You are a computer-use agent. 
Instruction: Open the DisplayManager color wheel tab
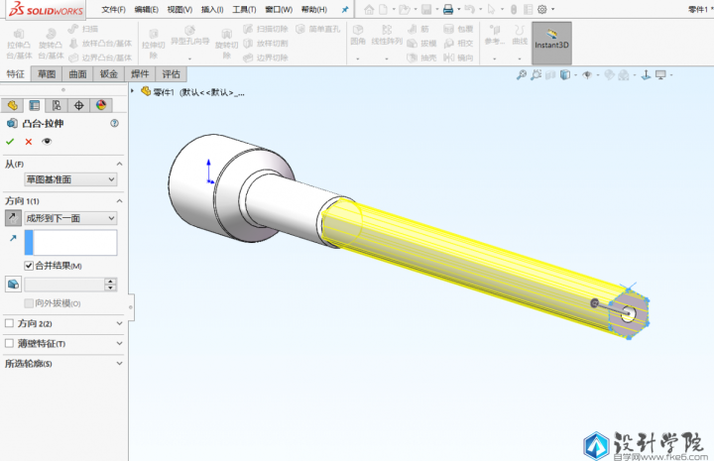pos(100,105)
